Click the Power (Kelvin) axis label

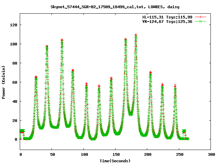coord(3,82)
